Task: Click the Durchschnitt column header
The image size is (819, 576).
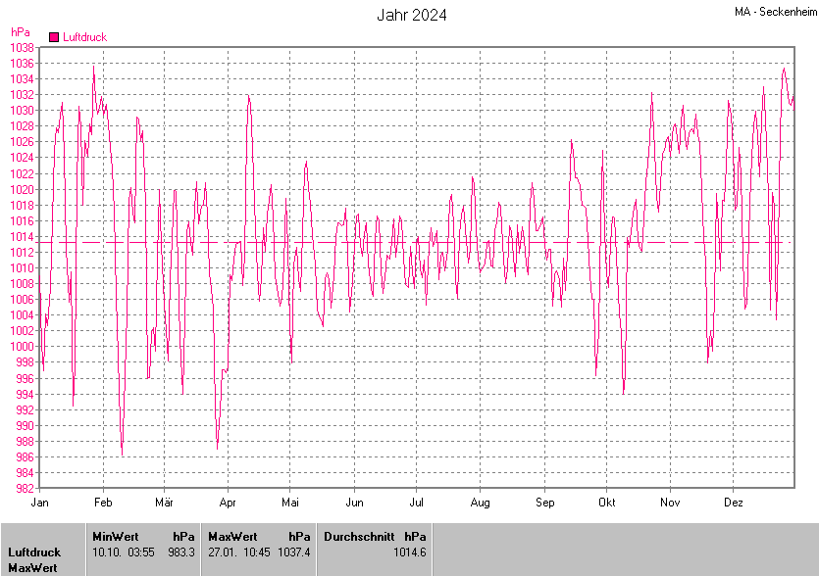Action: 359,537
